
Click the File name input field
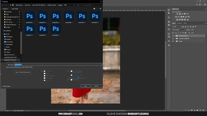(x=58, y=65)
